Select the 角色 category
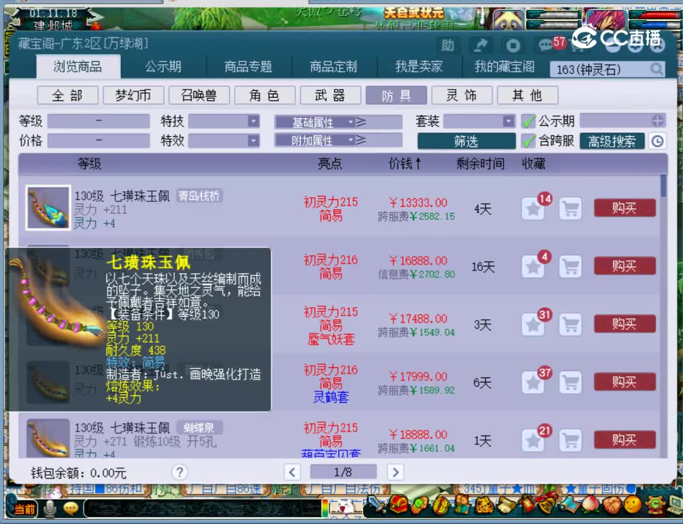The width and height of the screenshot is (683, 524). 265,96
